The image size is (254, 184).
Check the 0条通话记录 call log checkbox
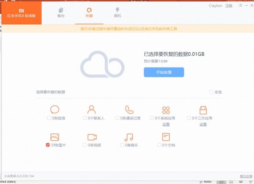pyautogui.click(x=117, y=118)
